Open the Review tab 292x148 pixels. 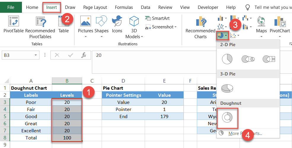pos(165,7)
